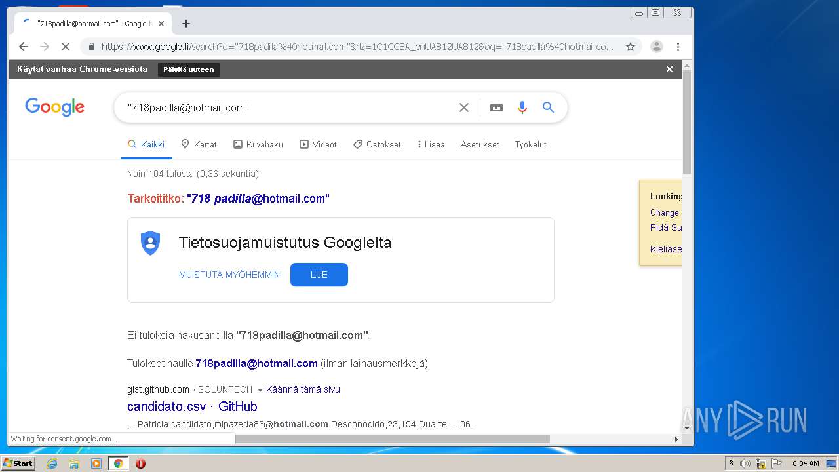Click the network tray icon
The image size is (839, 472).
point(761,463)
